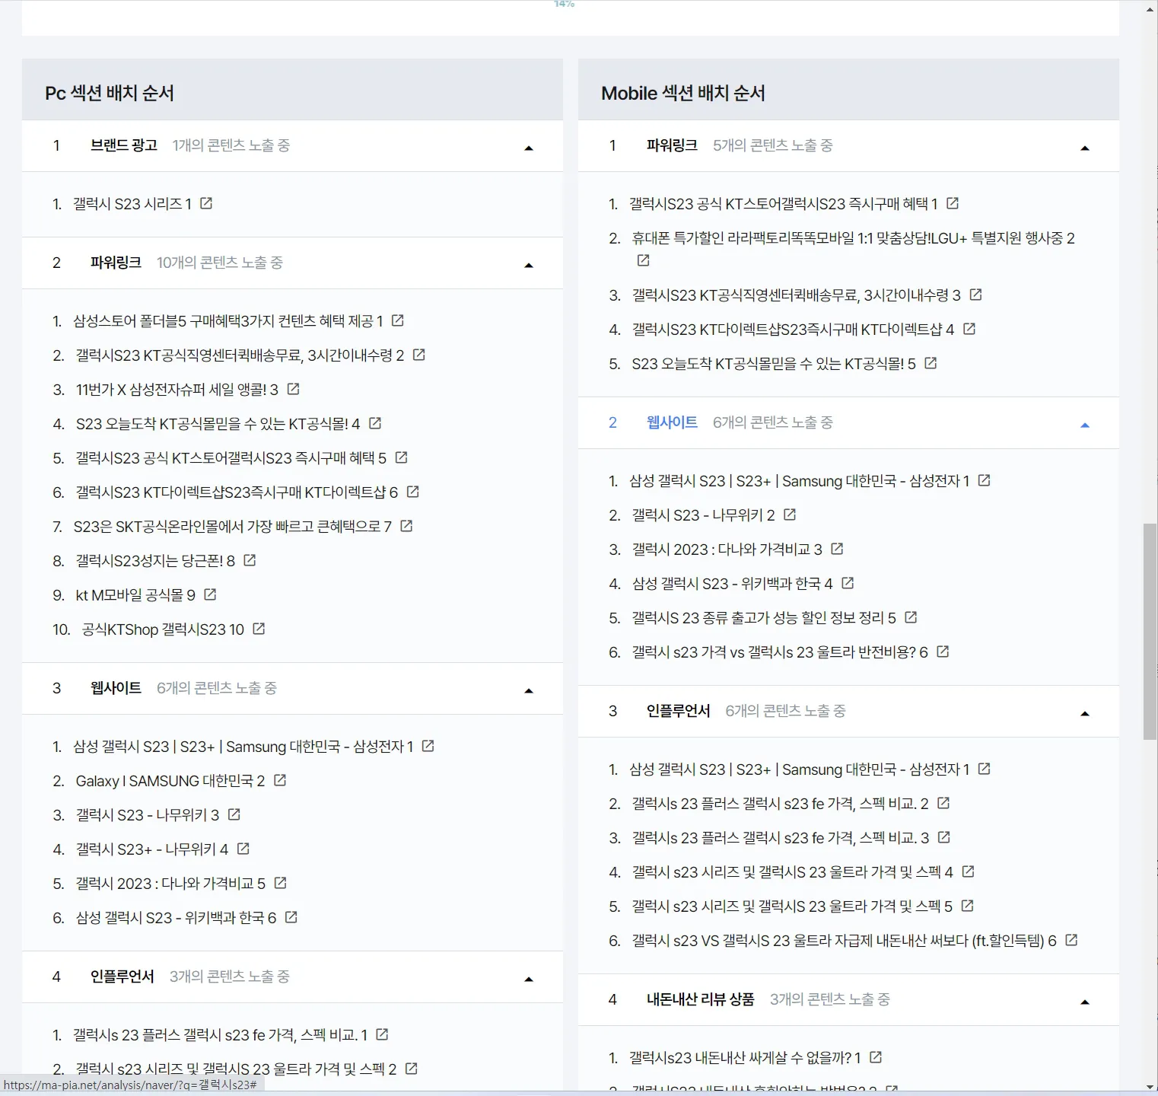Open external link icon for 갤럭시 S23 - 나무위키 3

234,814
